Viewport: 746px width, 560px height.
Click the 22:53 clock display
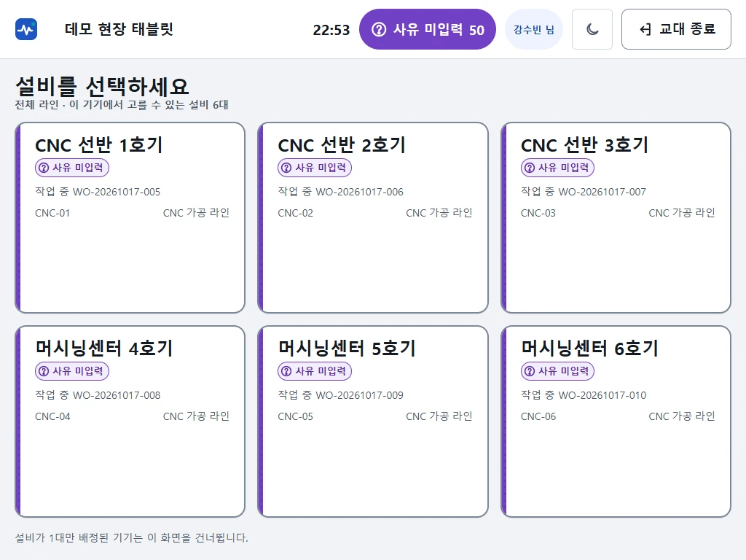tap(331, 30)
